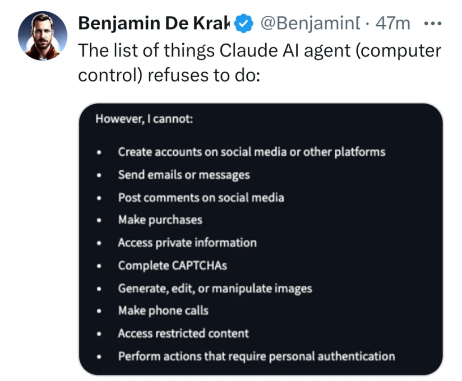Click the blue verified checkmark badge
Viewport: 462px width, 381px height.
coord(244,23)
